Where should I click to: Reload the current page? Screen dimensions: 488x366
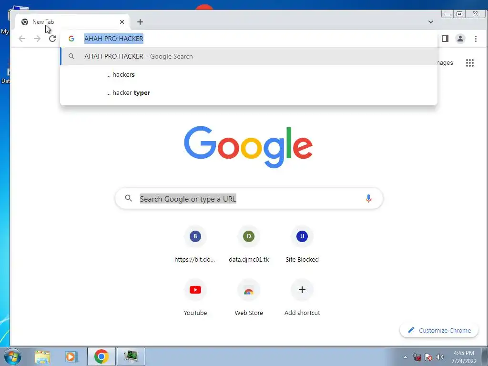tap(52, 39)
